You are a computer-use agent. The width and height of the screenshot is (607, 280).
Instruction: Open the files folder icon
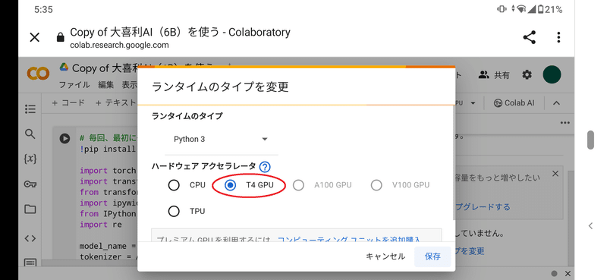pos(30,209)
